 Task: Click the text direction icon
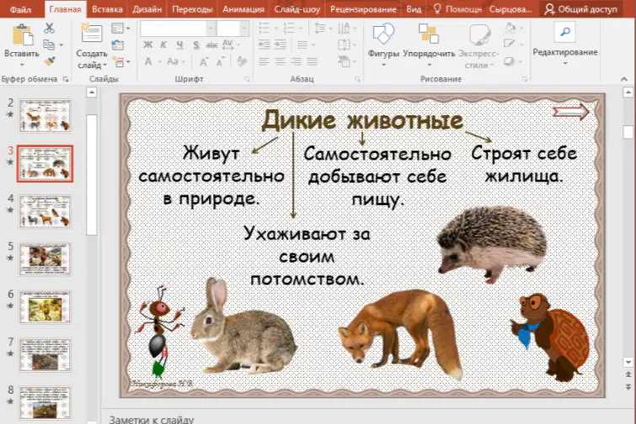click(344, 29)
